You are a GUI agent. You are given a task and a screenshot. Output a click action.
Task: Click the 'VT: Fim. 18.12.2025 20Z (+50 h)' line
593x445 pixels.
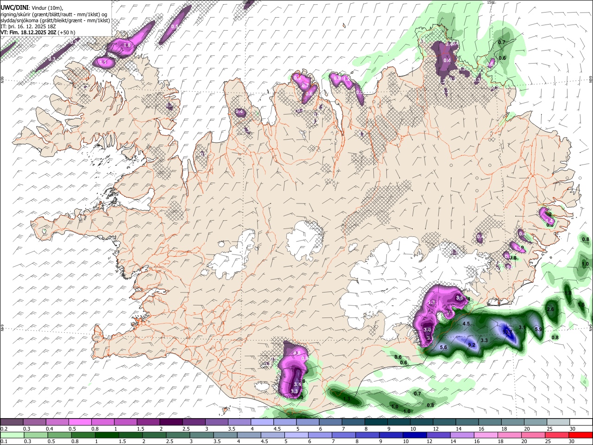click(x=38, y=32)
